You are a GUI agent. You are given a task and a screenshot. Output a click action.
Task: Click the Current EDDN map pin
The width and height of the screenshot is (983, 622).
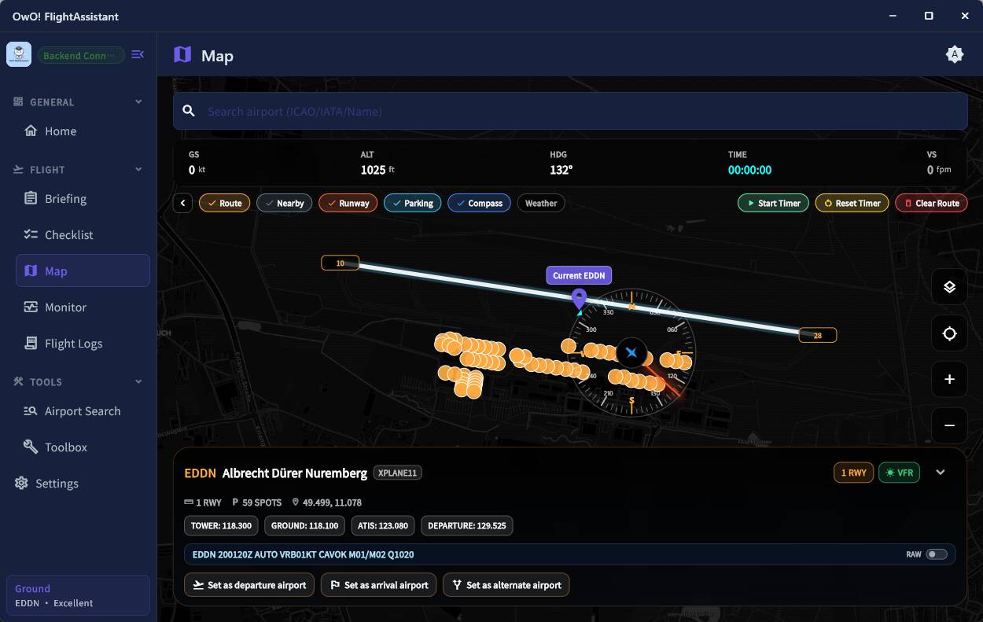point(579,299)
